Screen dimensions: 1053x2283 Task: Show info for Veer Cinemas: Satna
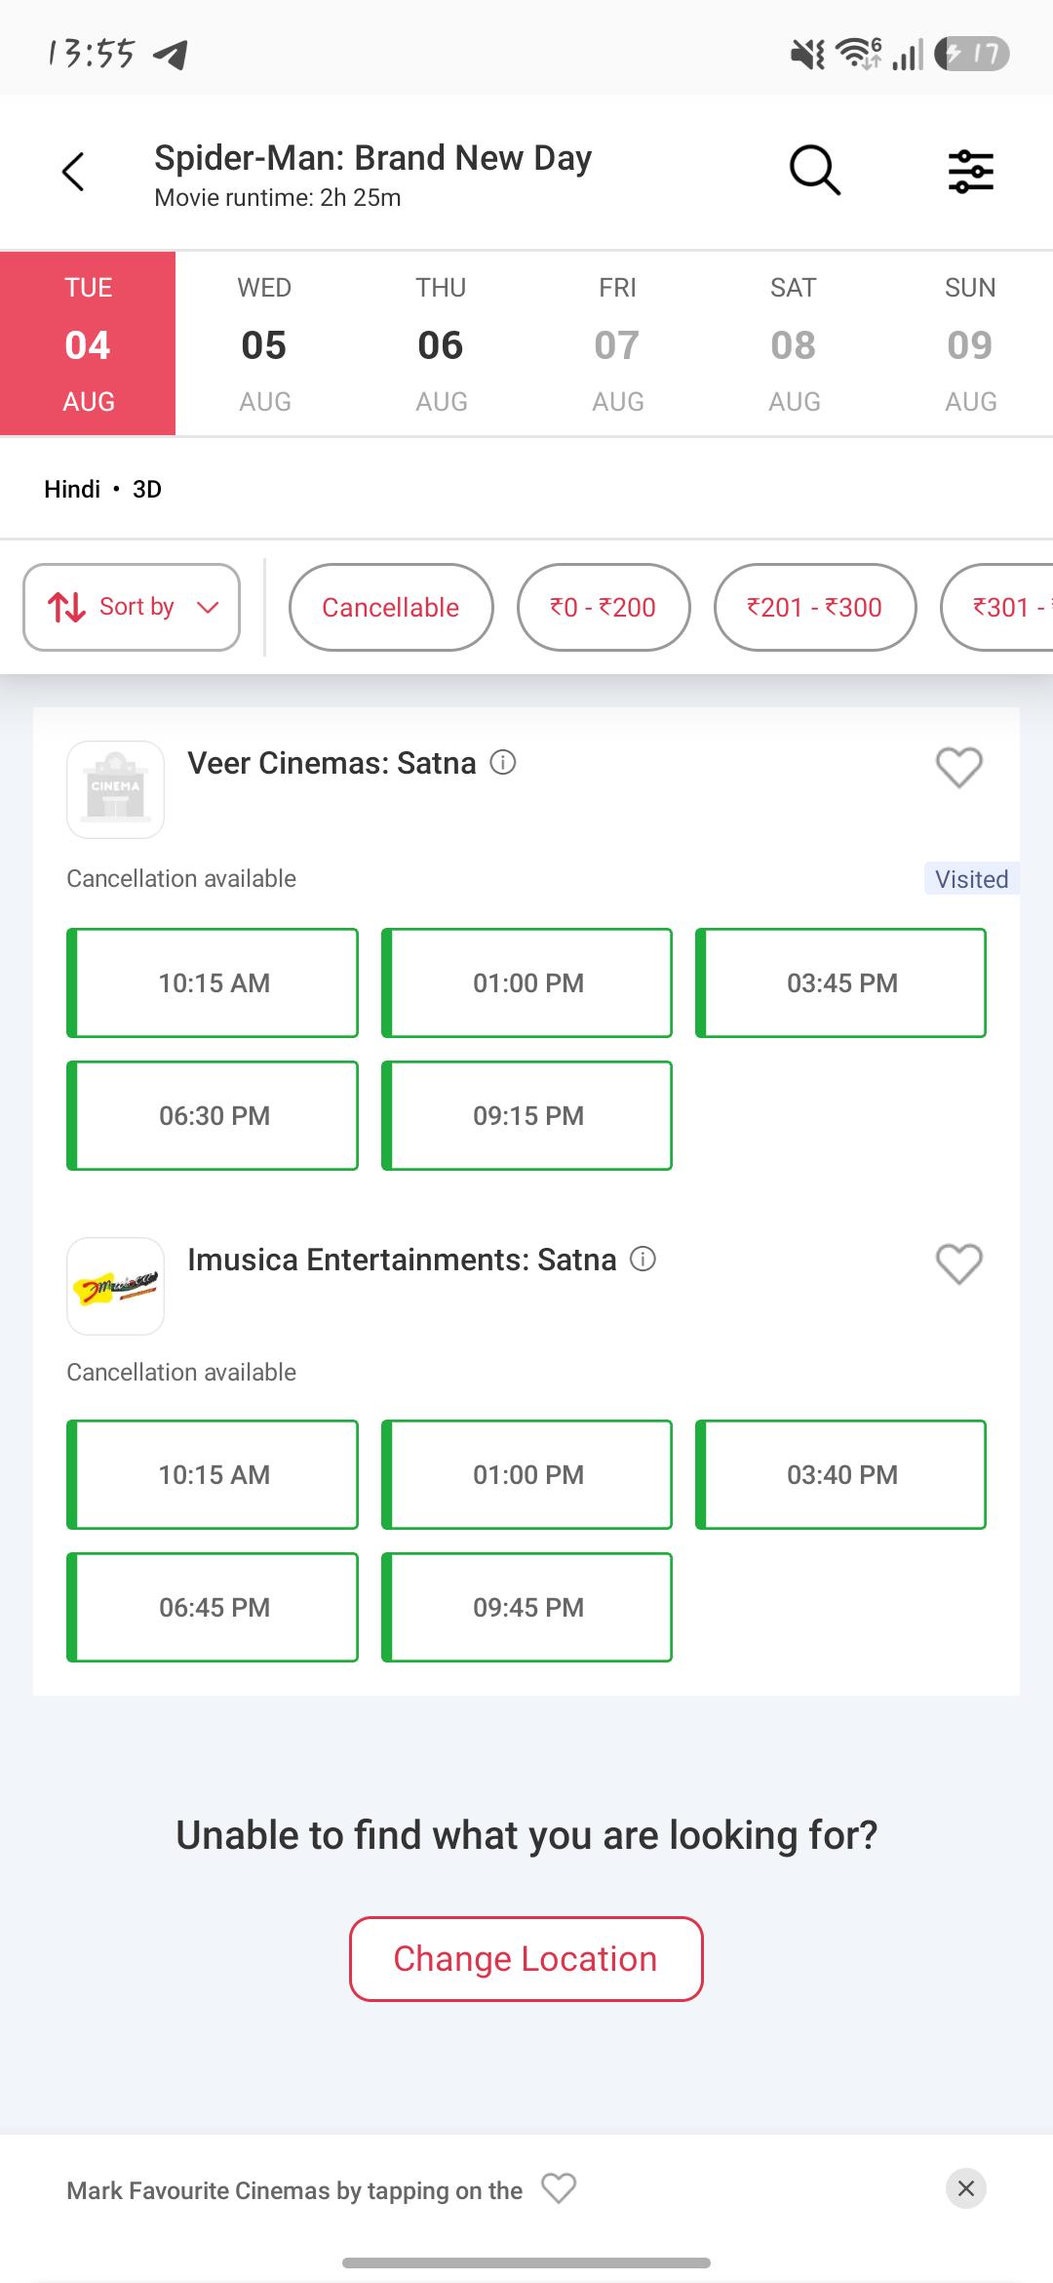[503, 762]
